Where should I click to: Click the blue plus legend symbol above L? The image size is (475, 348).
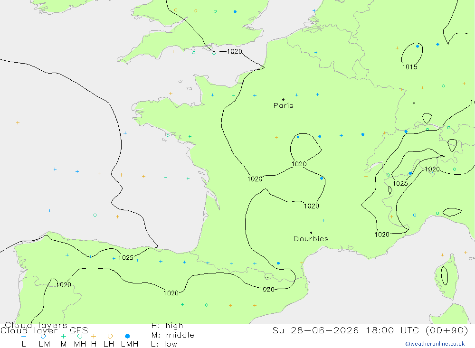point(24,336)
